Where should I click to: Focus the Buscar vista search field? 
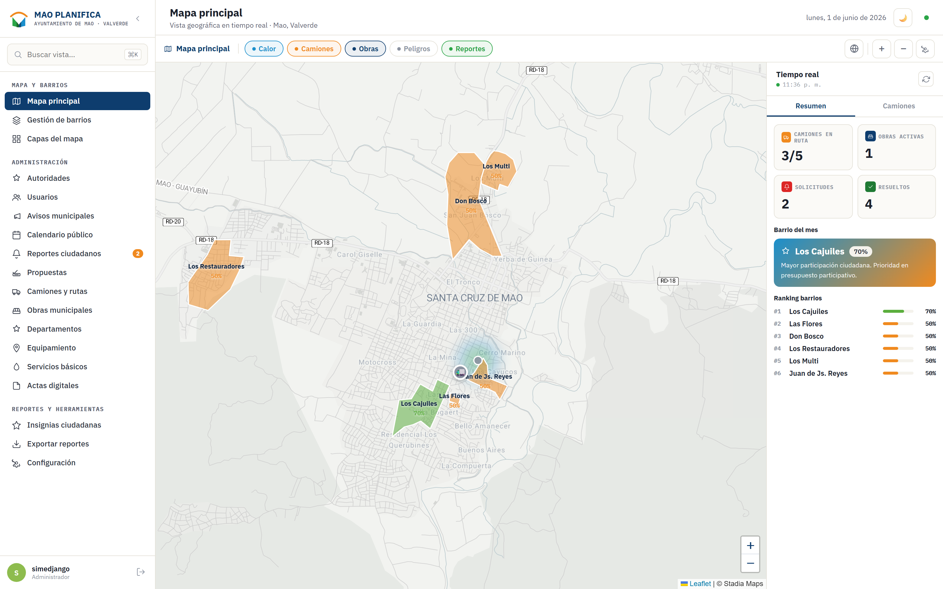[77, 54]
